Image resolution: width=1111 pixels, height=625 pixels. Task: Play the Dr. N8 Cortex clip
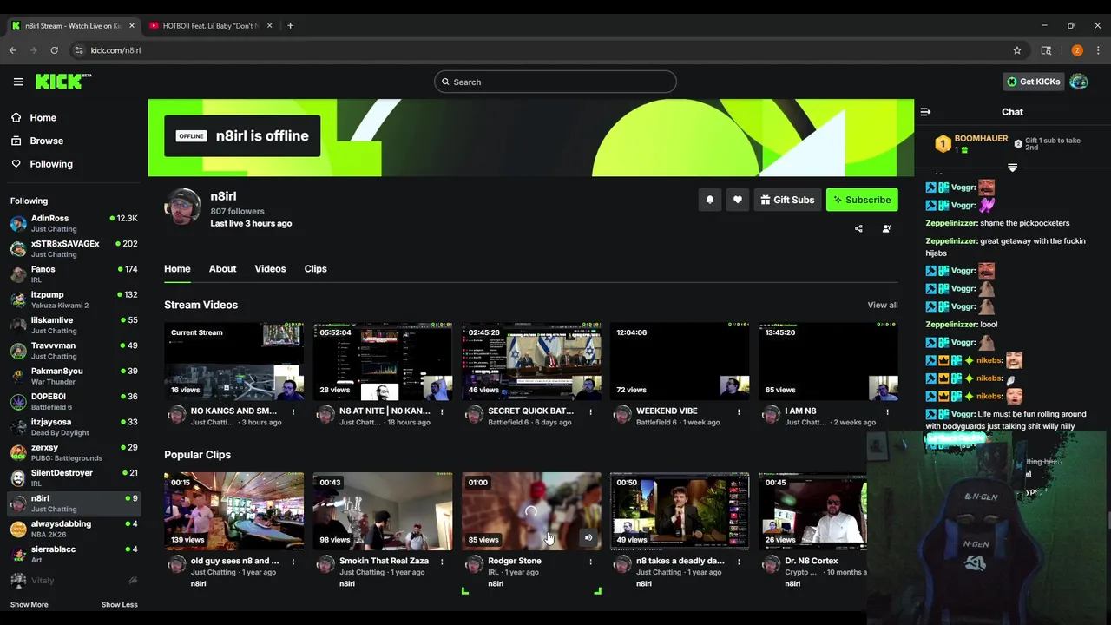click(x=812, y=511)
